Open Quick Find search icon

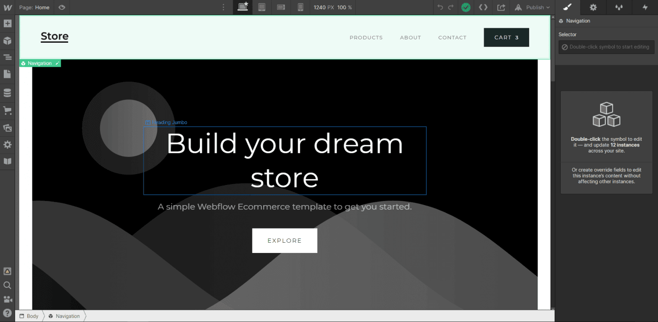(x=8, y=285)
